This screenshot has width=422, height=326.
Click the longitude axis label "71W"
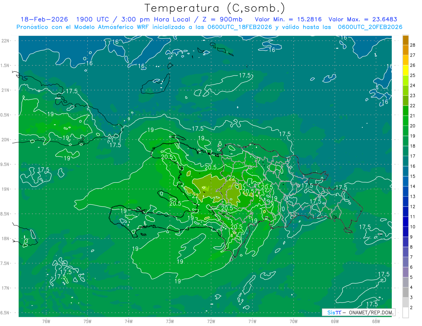(252, 321)
